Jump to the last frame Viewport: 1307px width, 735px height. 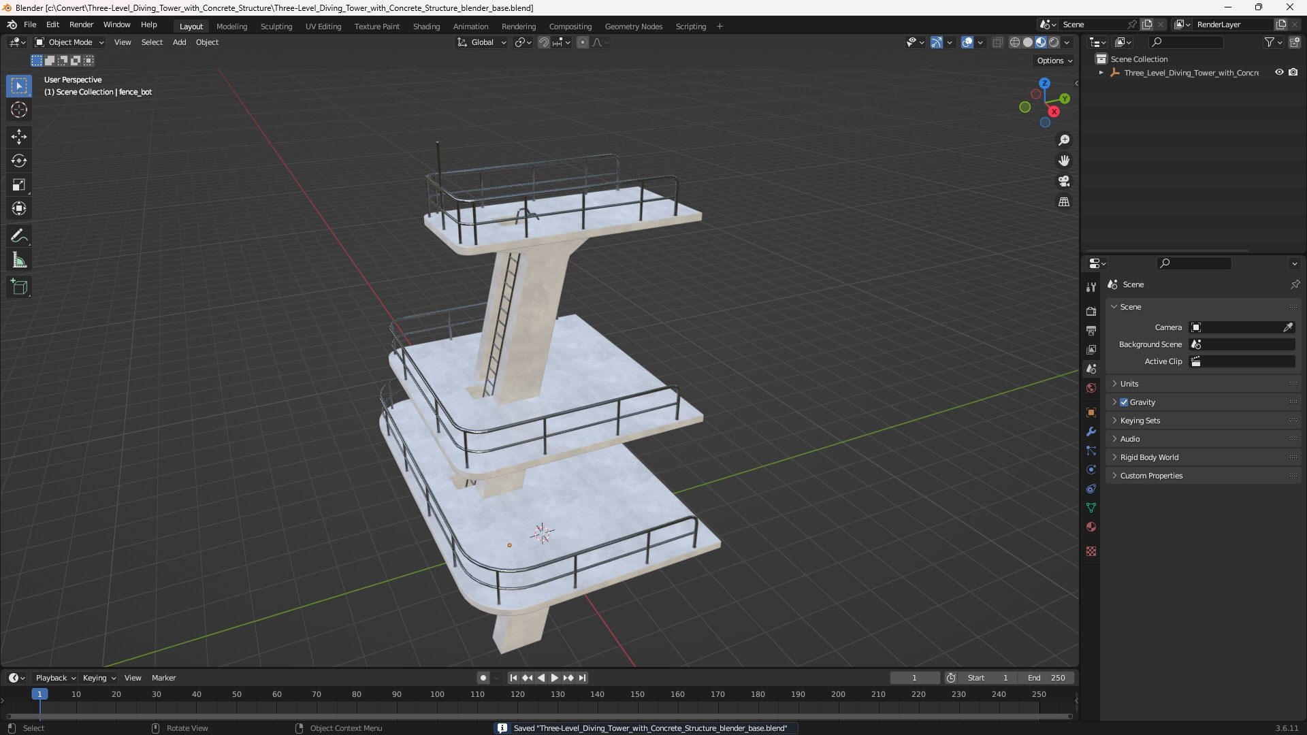[582, 678]
